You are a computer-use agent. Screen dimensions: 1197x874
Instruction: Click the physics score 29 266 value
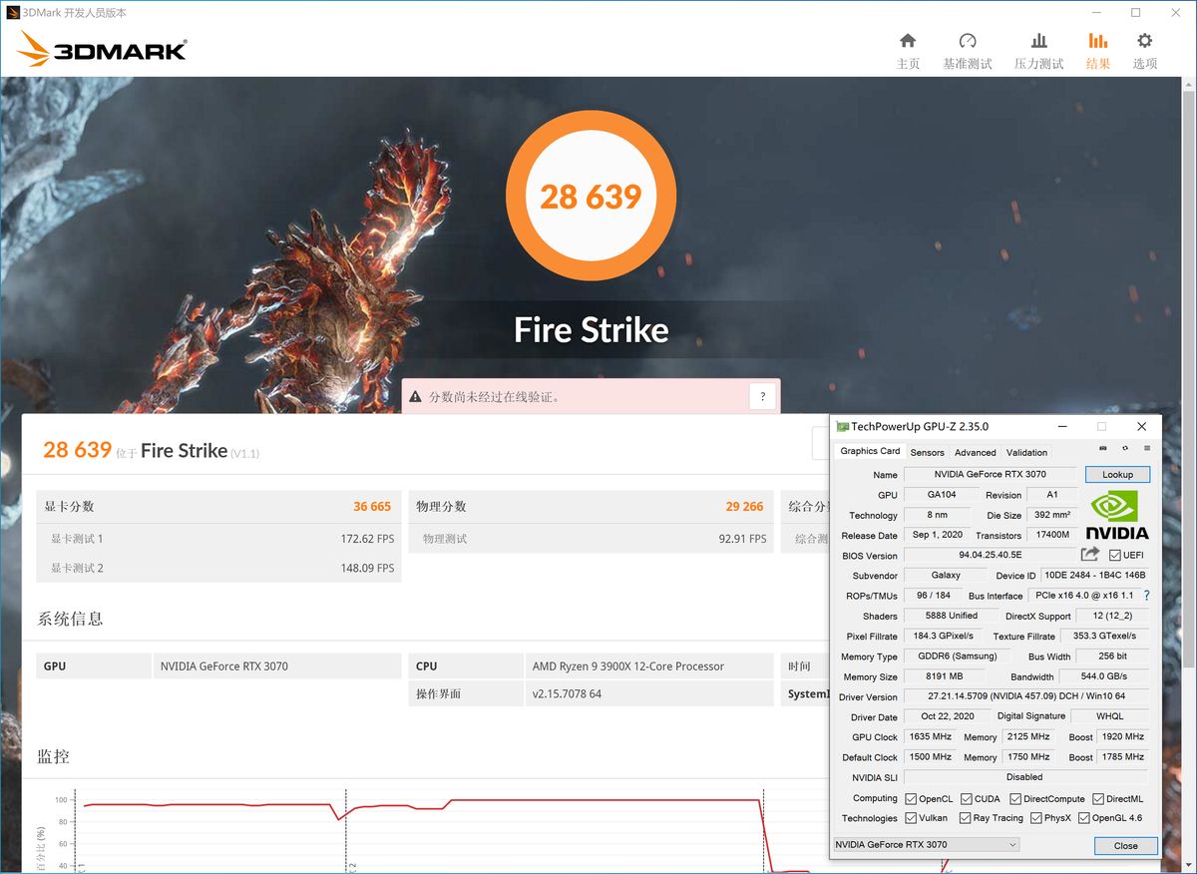pyautogui.click(x=744, y=507)
